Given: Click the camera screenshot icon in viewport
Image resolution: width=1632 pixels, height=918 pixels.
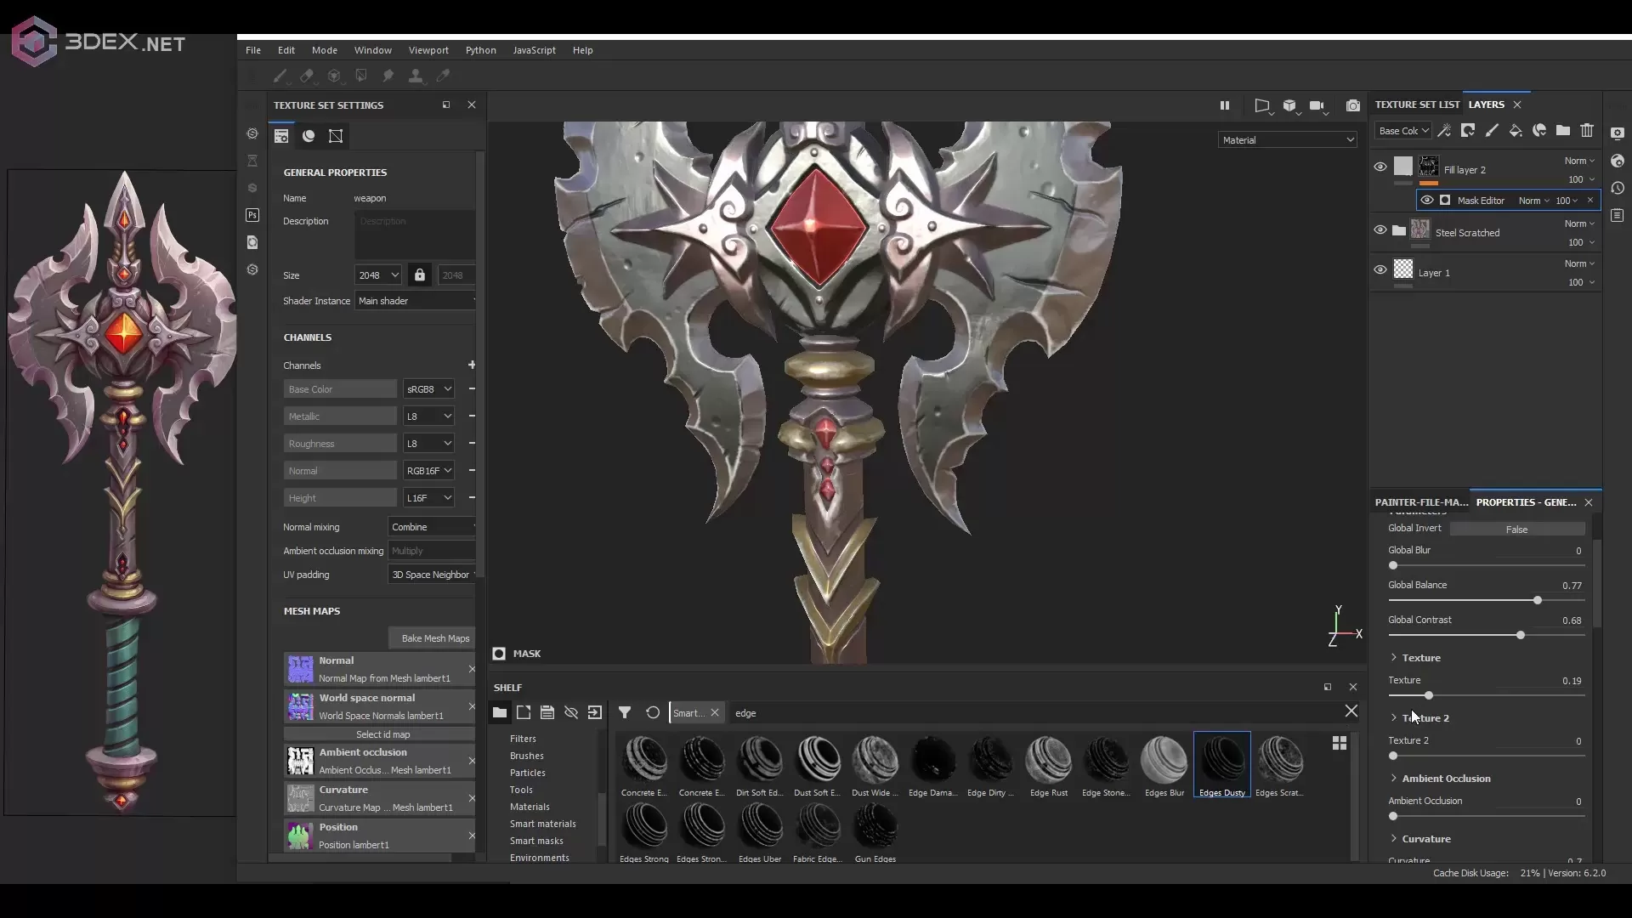Looking at the screenshot, I should point(1352,105).
